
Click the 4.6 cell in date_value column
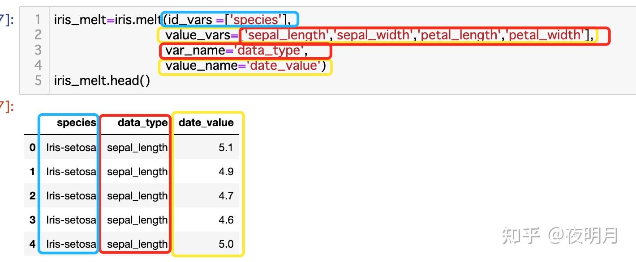tap(226, 220)
